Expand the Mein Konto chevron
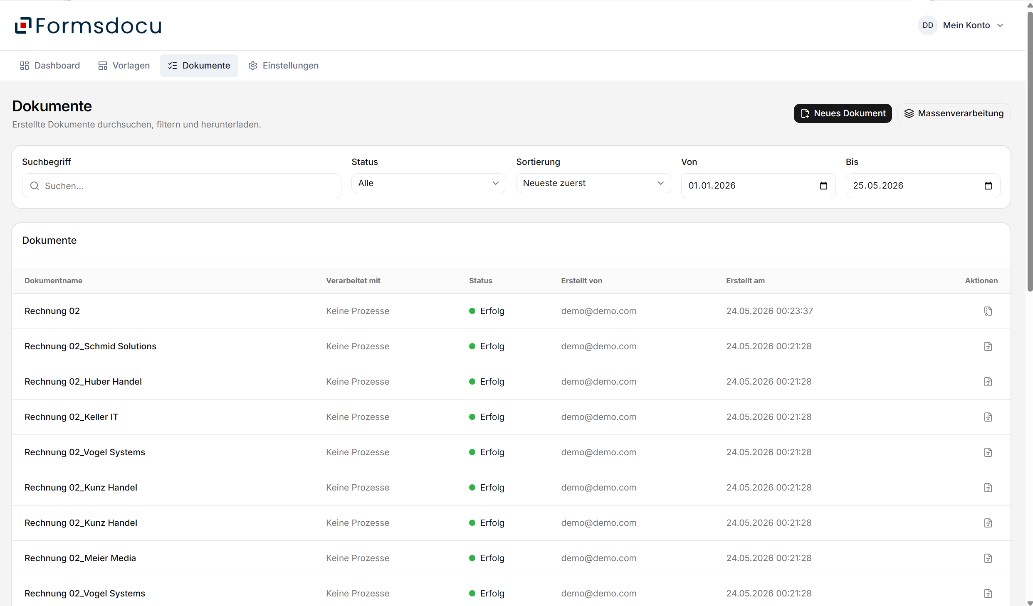Image resolution: width=1033 pixels, height=606 pixels. tap(1001, 25)
